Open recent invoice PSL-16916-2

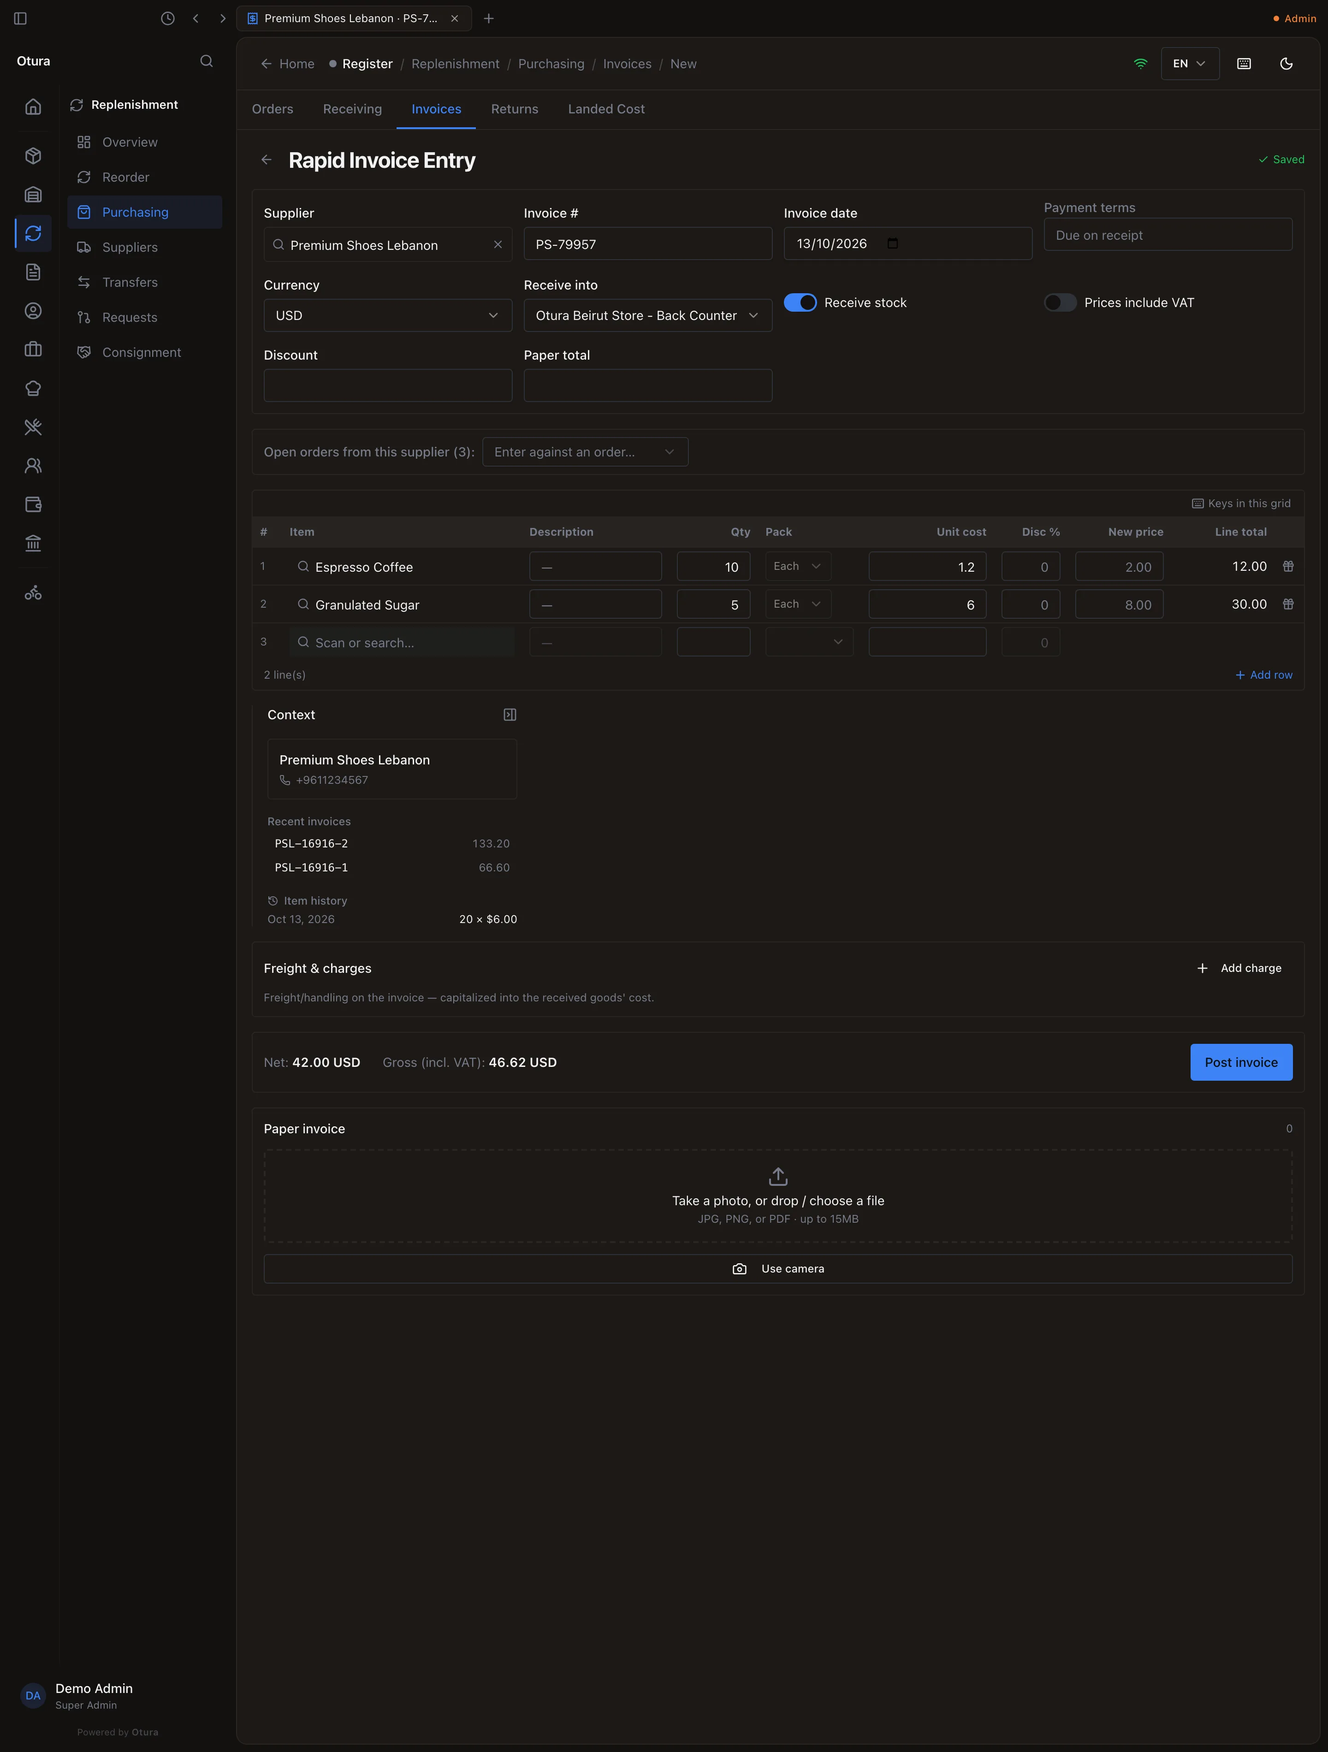[x=391, y=844]
